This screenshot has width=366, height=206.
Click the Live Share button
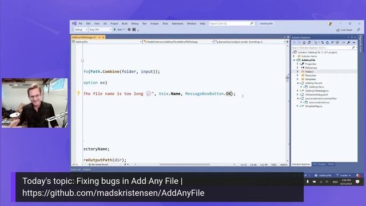click(x=344, y=30)
